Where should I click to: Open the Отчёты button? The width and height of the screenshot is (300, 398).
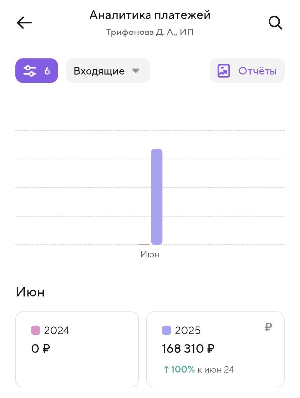247,71
